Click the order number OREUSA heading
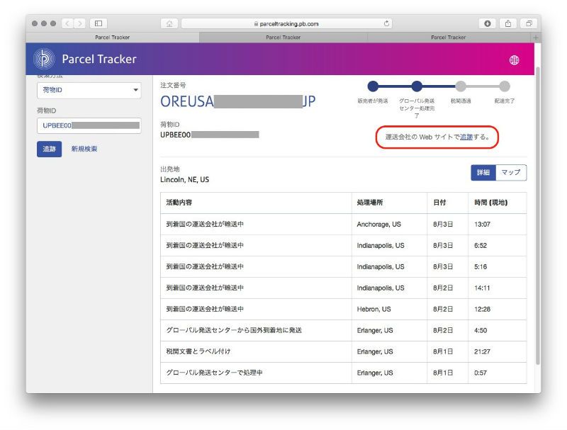The height and width of the screenshot is (430, 567). pyautogui.click(x=238, y=101)
